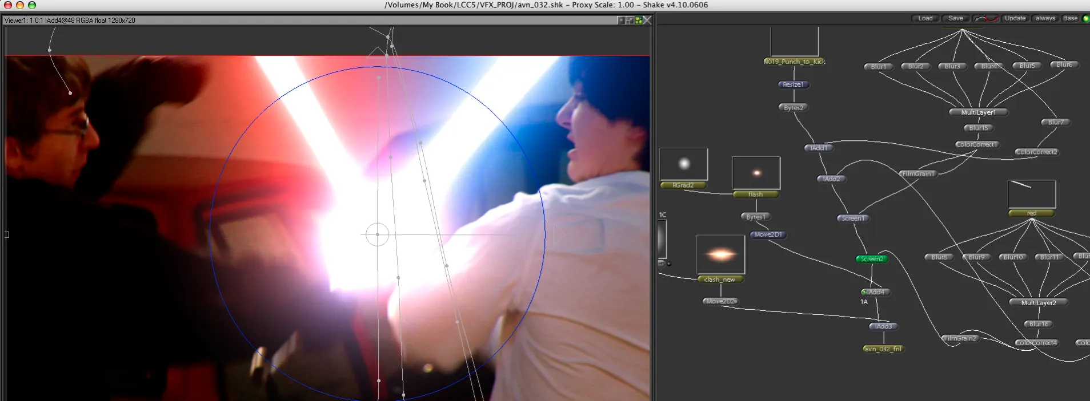Select the FilmGrain2 node
Image resolution: width=1090 pixels, height=401 pixels.
(x=960, y=338)
